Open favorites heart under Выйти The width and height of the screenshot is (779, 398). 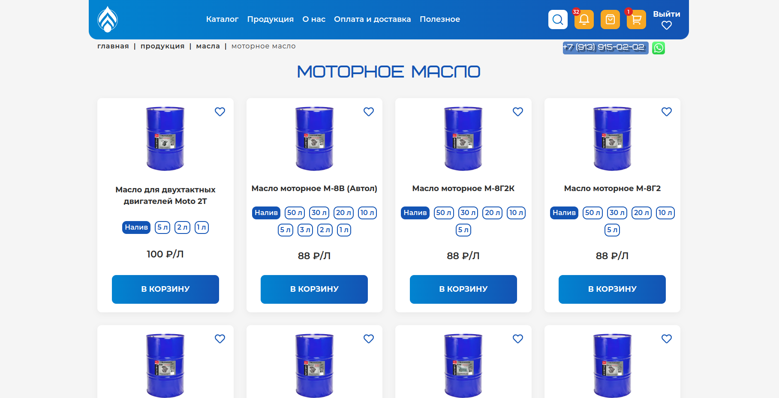coord(667,26)
